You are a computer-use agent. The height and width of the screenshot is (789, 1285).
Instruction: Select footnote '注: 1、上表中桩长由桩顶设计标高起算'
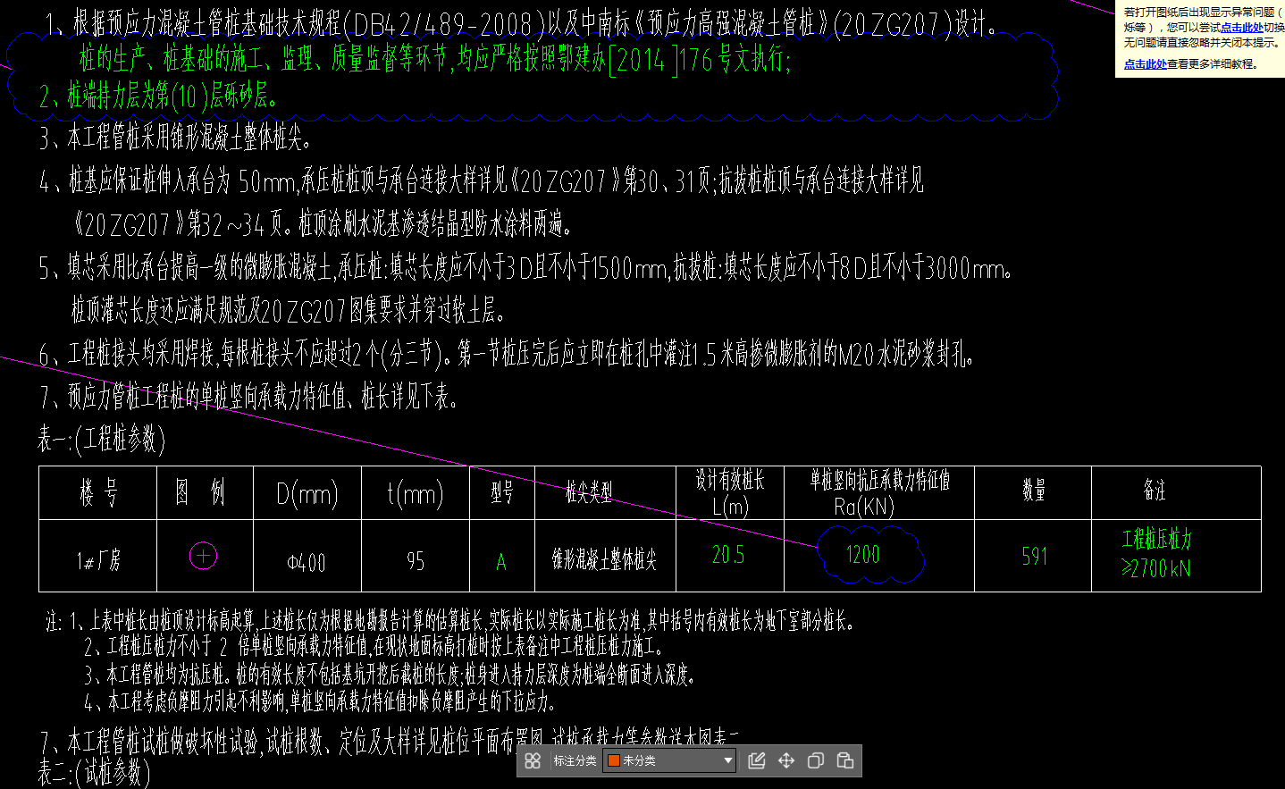(451, 620)
